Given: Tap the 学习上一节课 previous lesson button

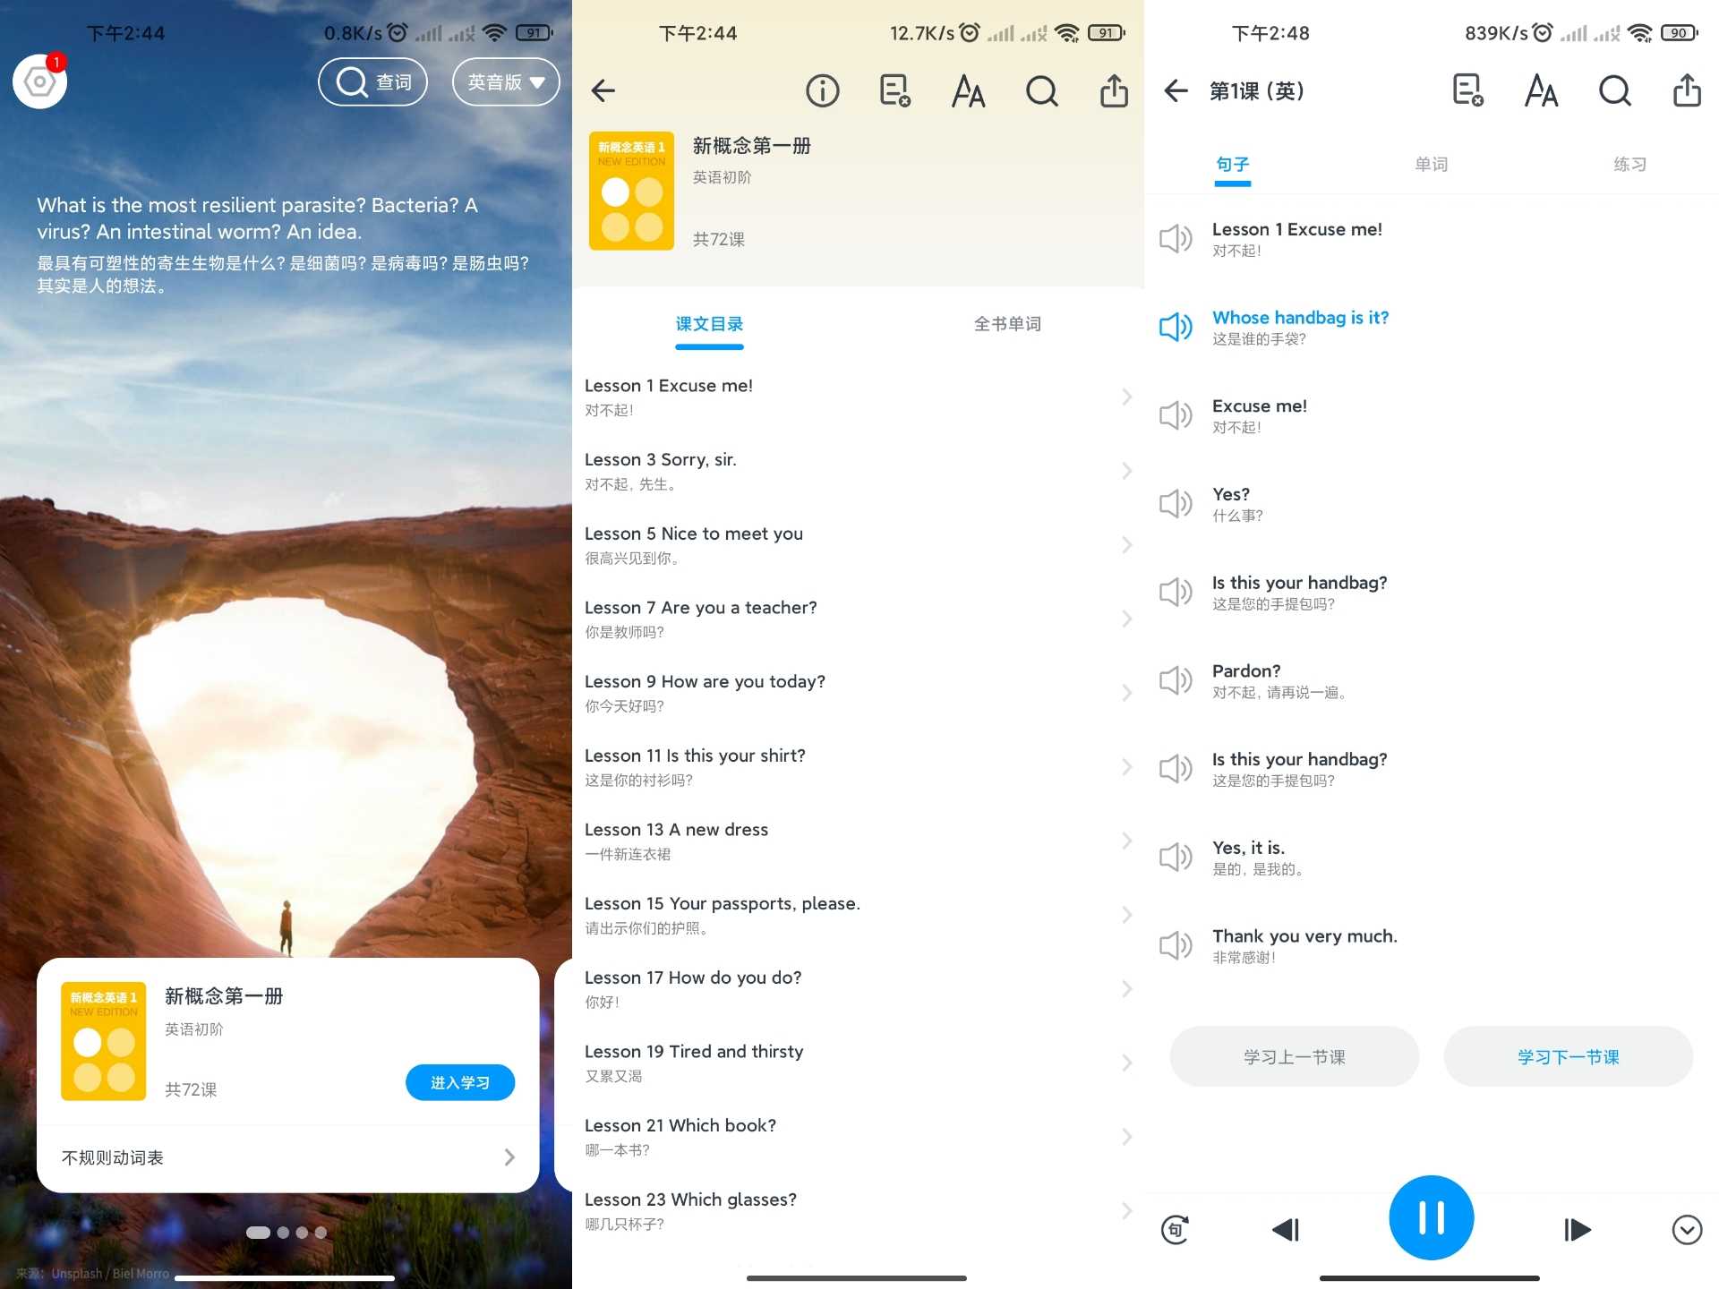Looking at the screenshot, I should 1294,1057.
